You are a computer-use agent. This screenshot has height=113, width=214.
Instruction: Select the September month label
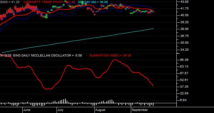140,110
